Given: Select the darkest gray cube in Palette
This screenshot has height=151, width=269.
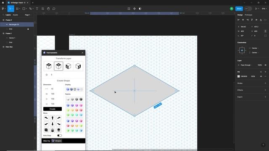Looking at the screenshot, I should [x=81, y=99].
